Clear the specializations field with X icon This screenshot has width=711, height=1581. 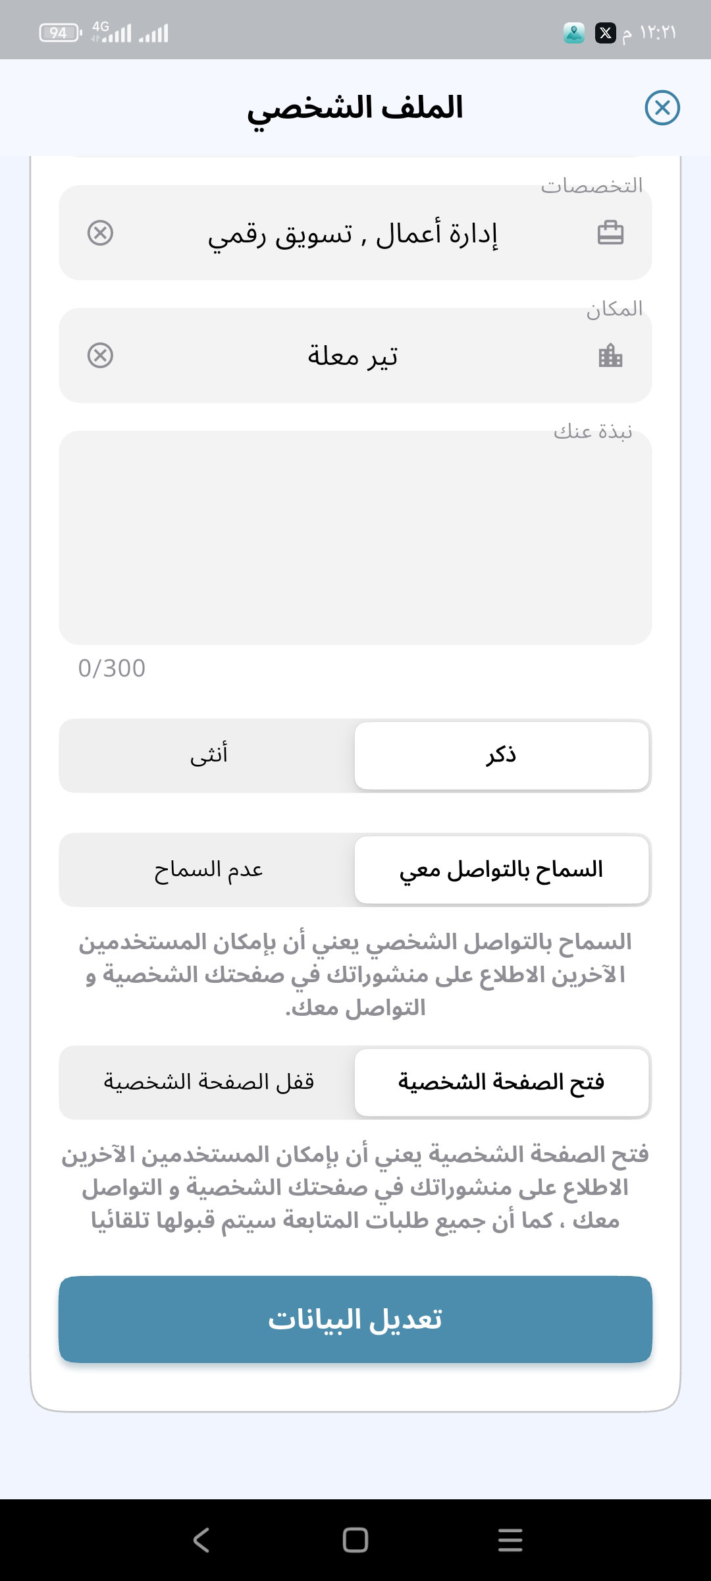pyautogui.click(x=100, y=233)
